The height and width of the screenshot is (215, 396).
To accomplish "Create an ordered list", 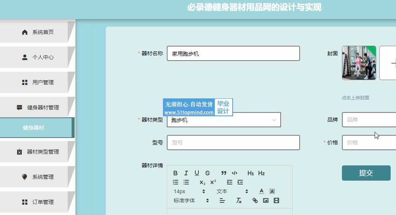I will [175, 182].
